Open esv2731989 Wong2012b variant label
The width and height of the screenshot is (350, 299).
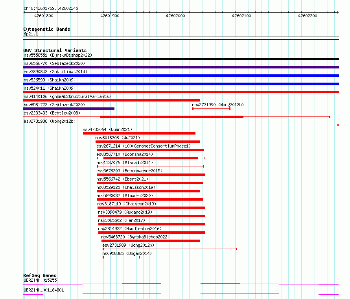click(x=128, y=245)
